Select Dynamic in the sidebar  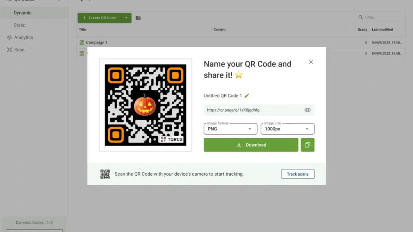coord(23,13)
